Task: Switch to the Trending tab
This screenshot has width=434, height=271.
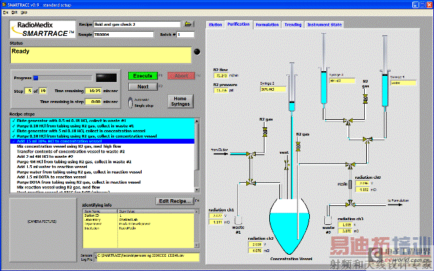Action: tap(292, 24)
